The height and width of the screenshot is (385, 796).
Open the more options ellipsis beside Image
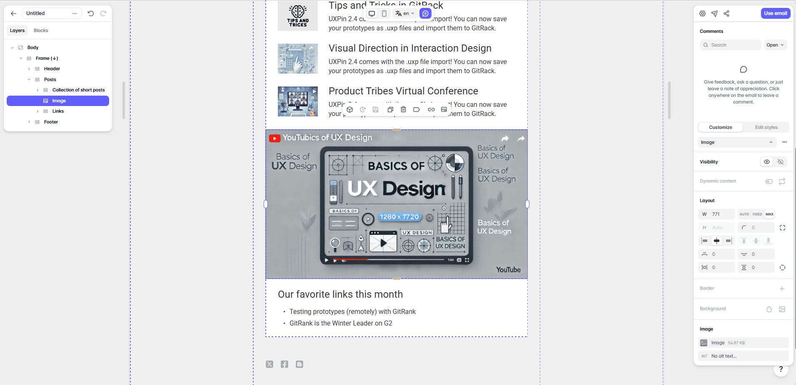[x=784, y=142]
